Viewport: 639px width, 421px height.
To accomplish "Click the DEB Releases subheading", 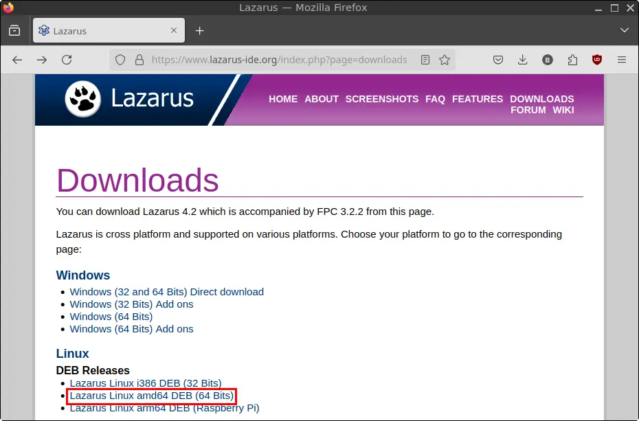I will click(x=93, y=370).
